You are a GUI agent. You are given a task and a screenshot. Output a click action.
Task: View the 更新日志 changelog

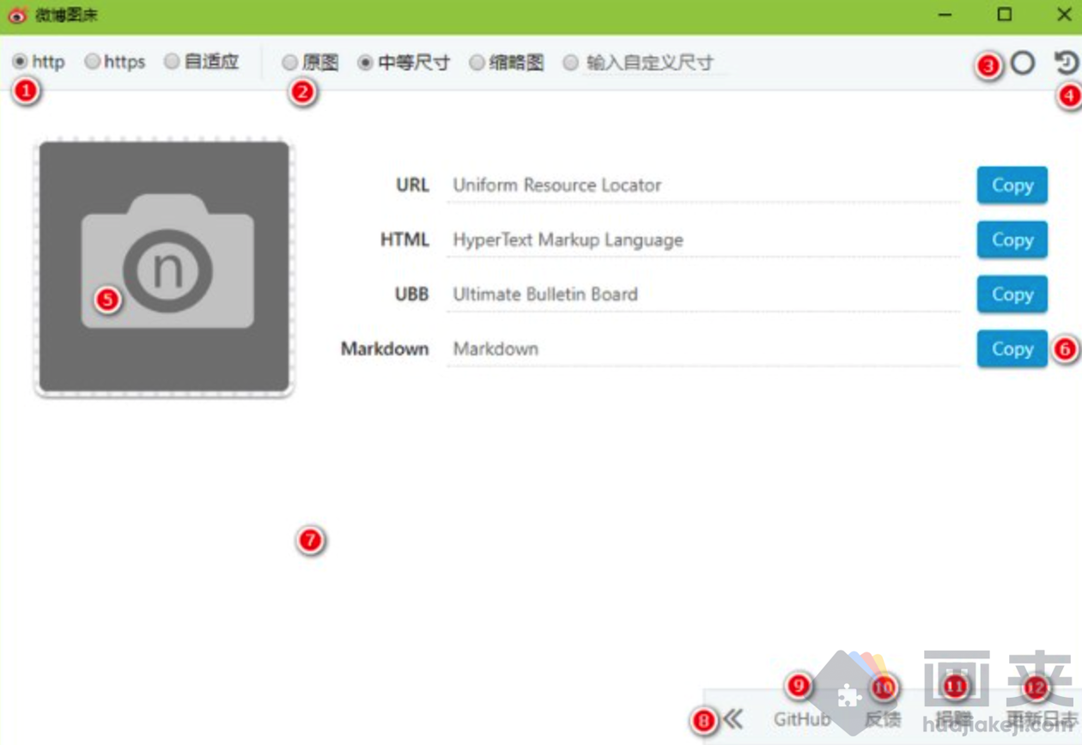coord(1034,719)
